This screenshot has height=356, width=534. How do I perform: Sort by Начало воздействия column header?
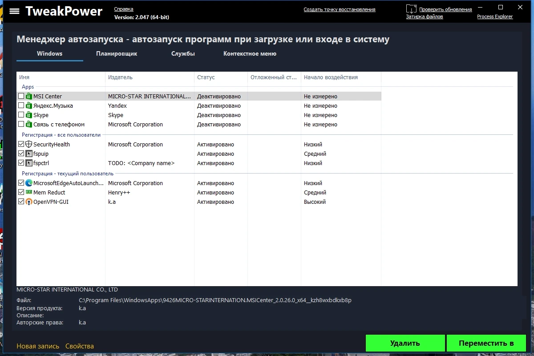point(341,77)
